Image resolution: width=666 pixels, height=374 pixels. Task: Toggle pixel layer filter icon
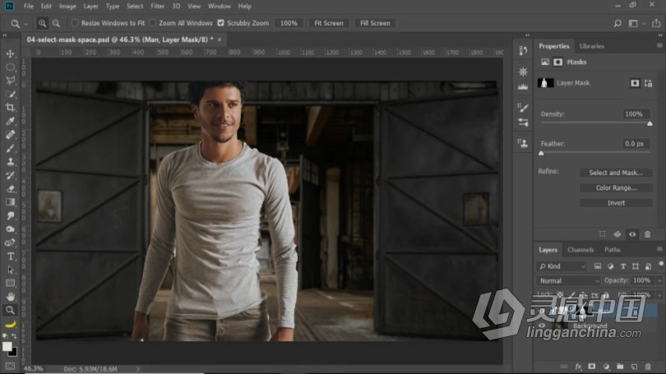pyautogui.click(x=598, y=266)
